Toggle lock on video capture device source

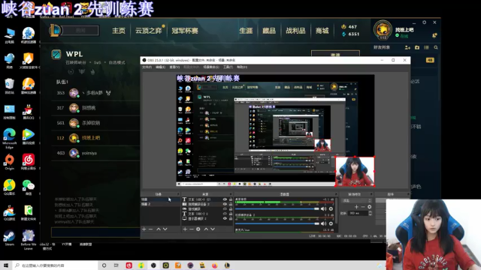pos(231,204)
